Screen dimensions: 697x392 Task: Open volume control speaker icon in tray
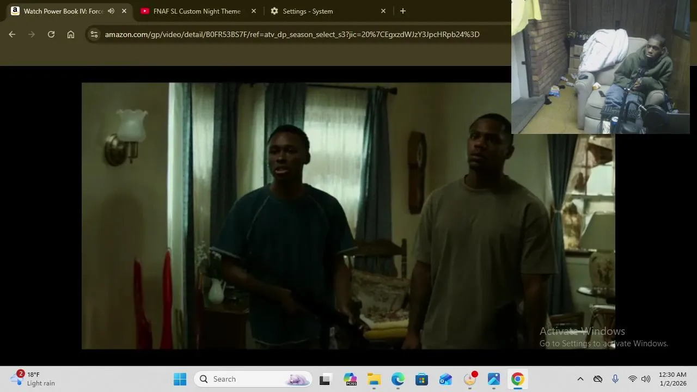[646, 379]
